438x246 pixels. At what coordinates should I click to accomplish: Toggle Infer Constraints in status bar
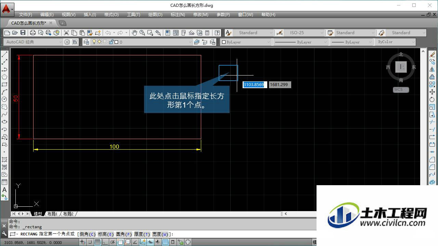pyautogui.click(x=82, y=242)
